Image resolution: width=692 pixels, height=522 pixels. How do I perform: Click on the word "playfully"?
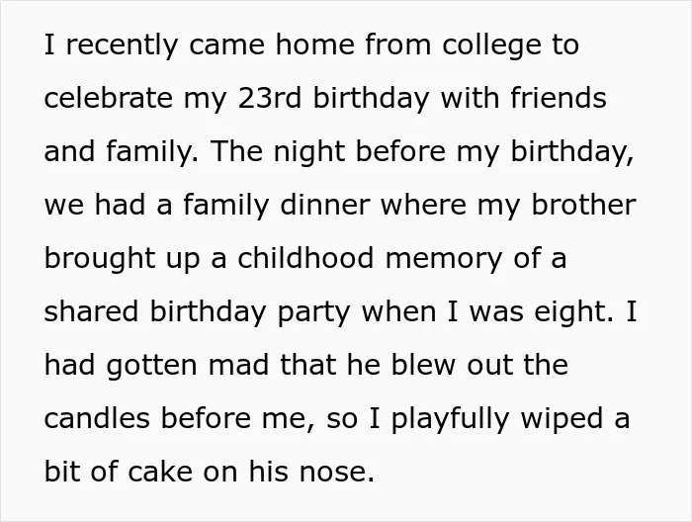[451, 420]
